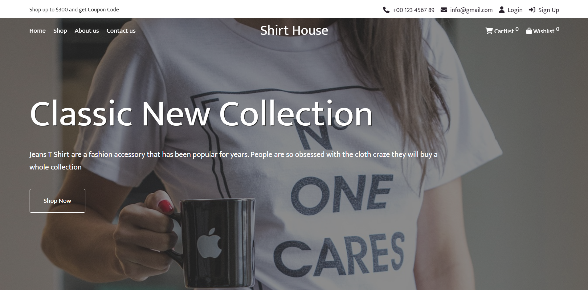Click the Sign Up link
588x290 pixels.
[549, 10]
